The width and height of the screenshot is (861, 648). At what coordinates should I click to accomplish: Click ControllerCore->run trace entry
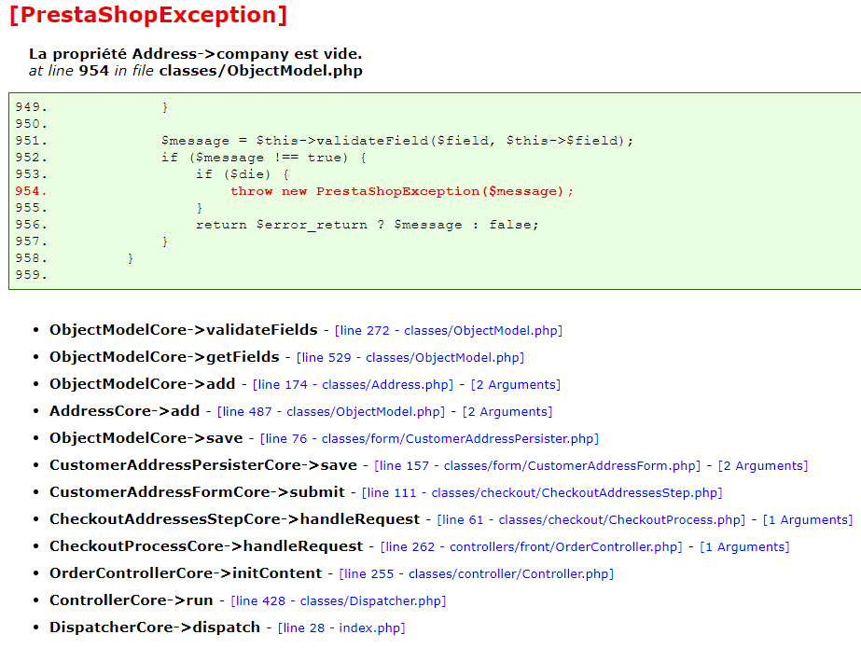[132, 600]
